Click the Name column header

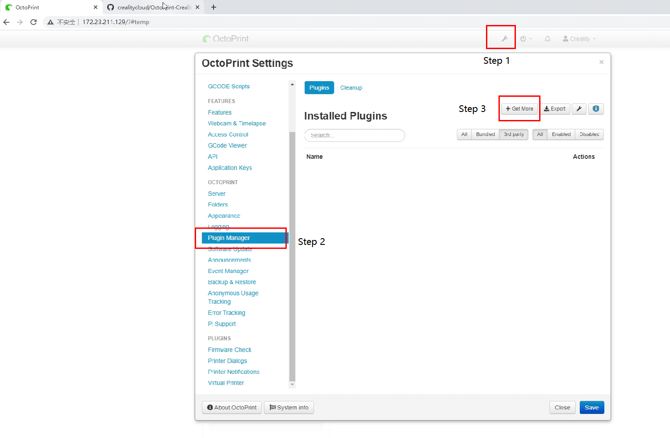pos(314,157)
